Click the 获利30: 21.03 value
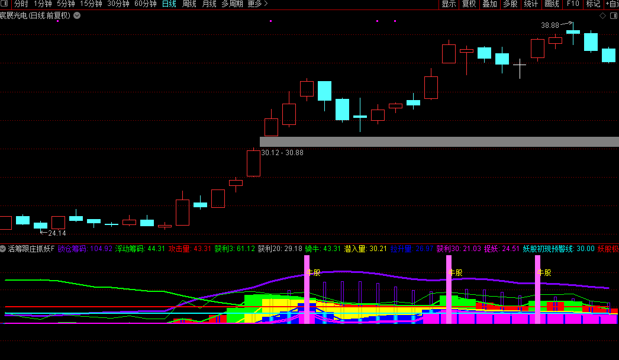Viewport: 619px width, 360px height. point(459,249)
